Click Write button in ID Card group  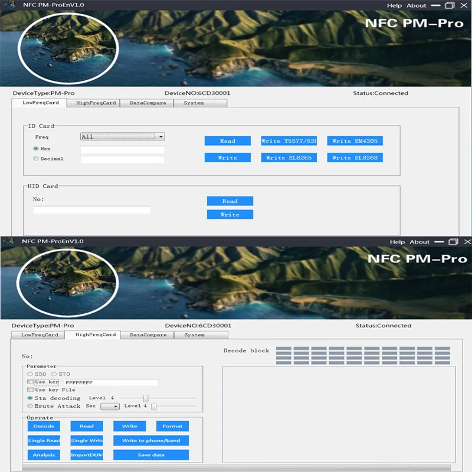click(x=228, y=158)
